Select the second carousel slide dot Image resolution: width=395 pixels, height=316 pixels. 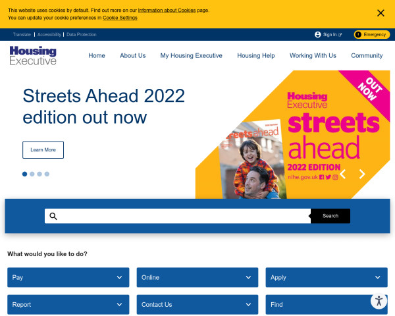tap(32, 174)
